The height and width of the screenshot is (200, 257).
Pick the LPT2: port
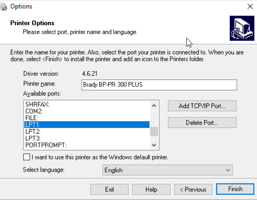point(33,132)
